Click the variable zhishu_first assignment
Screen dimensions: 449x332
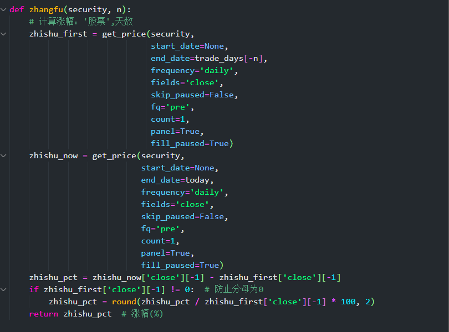tap(58, 34)
